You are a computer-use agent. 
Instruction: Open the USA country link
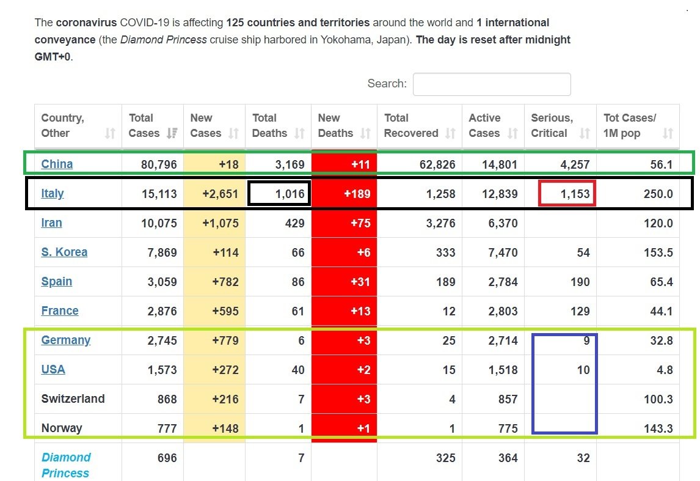click(53, 369)
